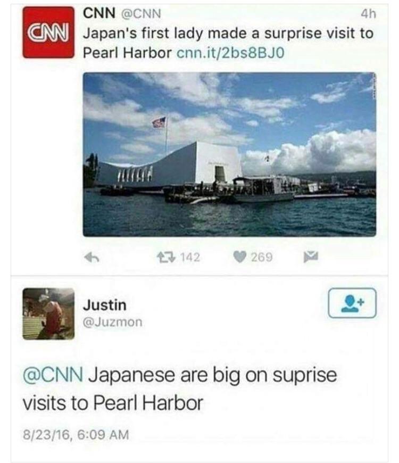Click the 4h timestamp on CNN tweet
The width and height of the screenshot is (399, 463).
pyautogui.click(x=368, y=14)
